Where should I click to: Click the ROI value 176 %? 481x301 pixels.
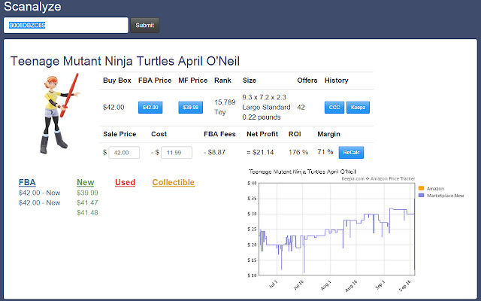[298, 152]
